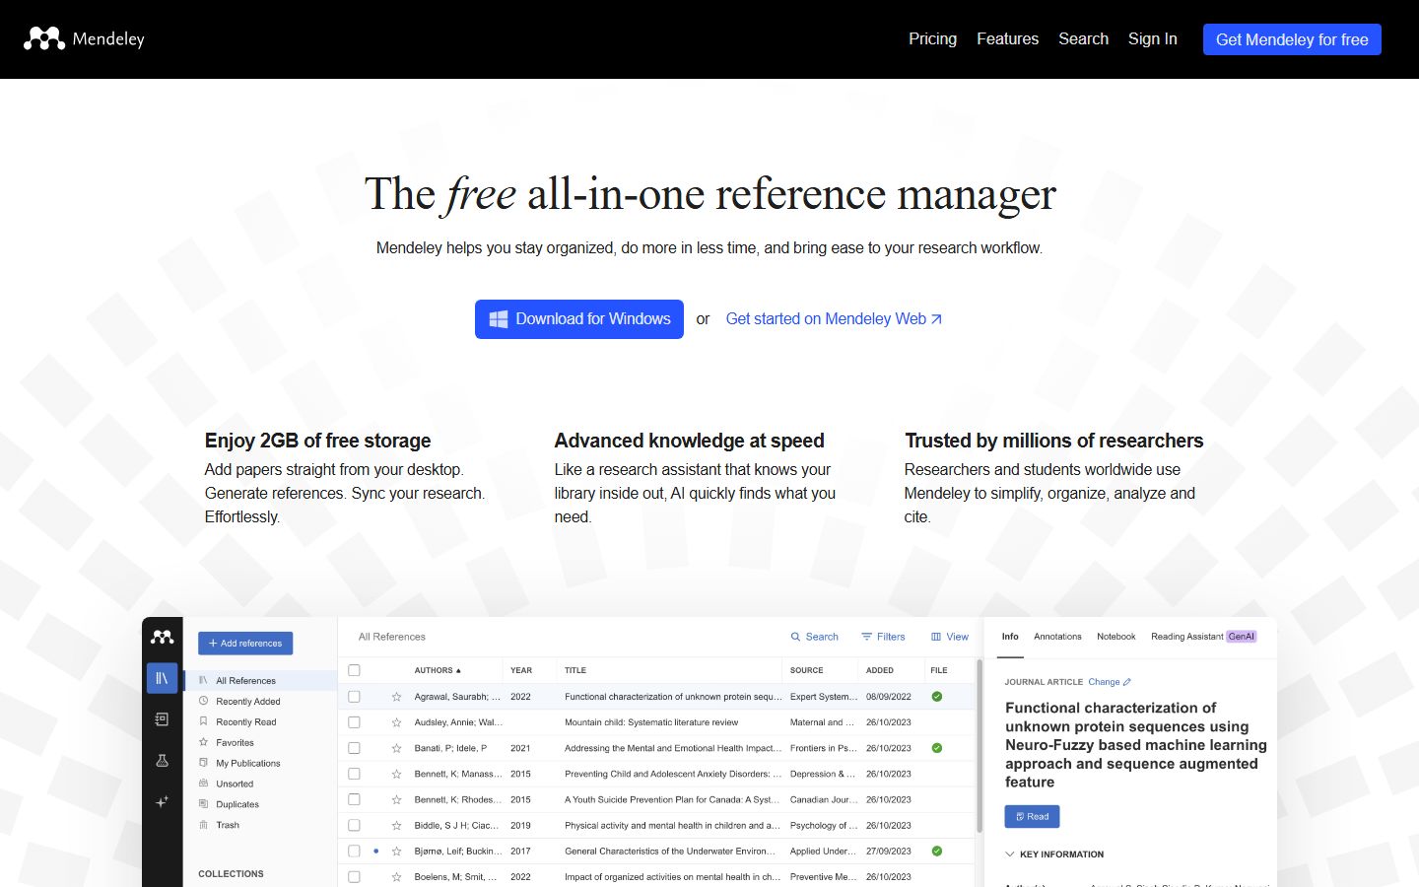Check the box for Bennett, K; Rhodes row

click(354, 799)
